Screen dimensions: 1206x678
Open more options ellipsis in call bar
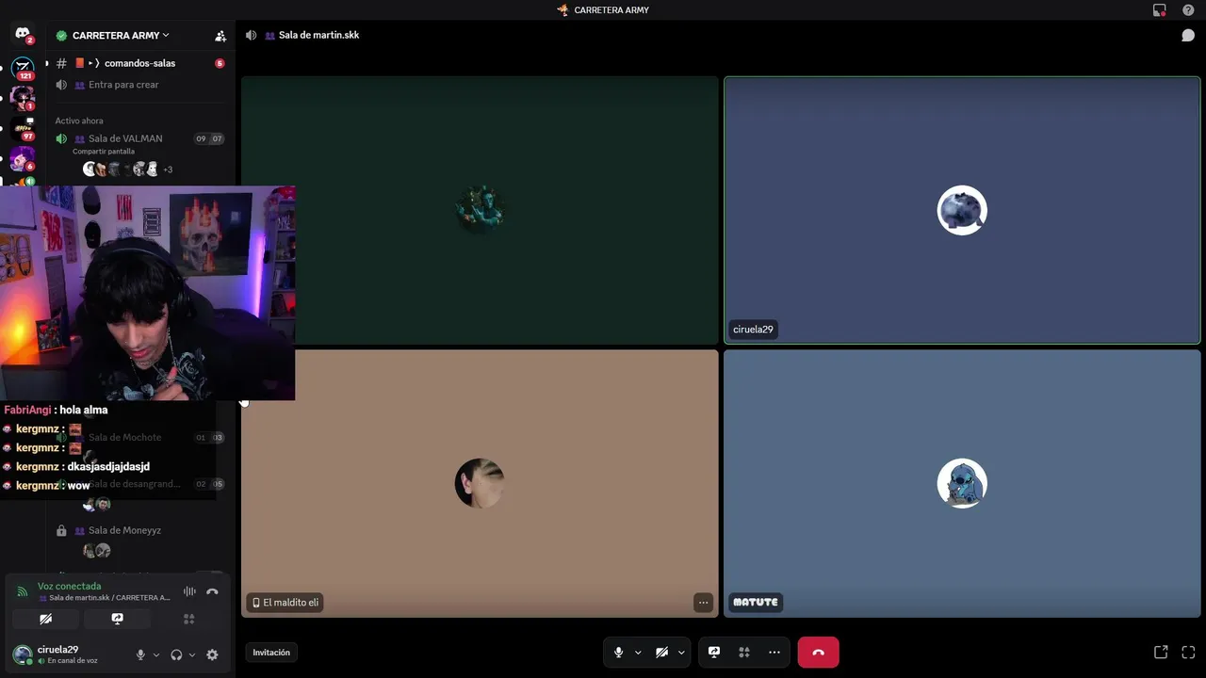click(x=774, y=653)
